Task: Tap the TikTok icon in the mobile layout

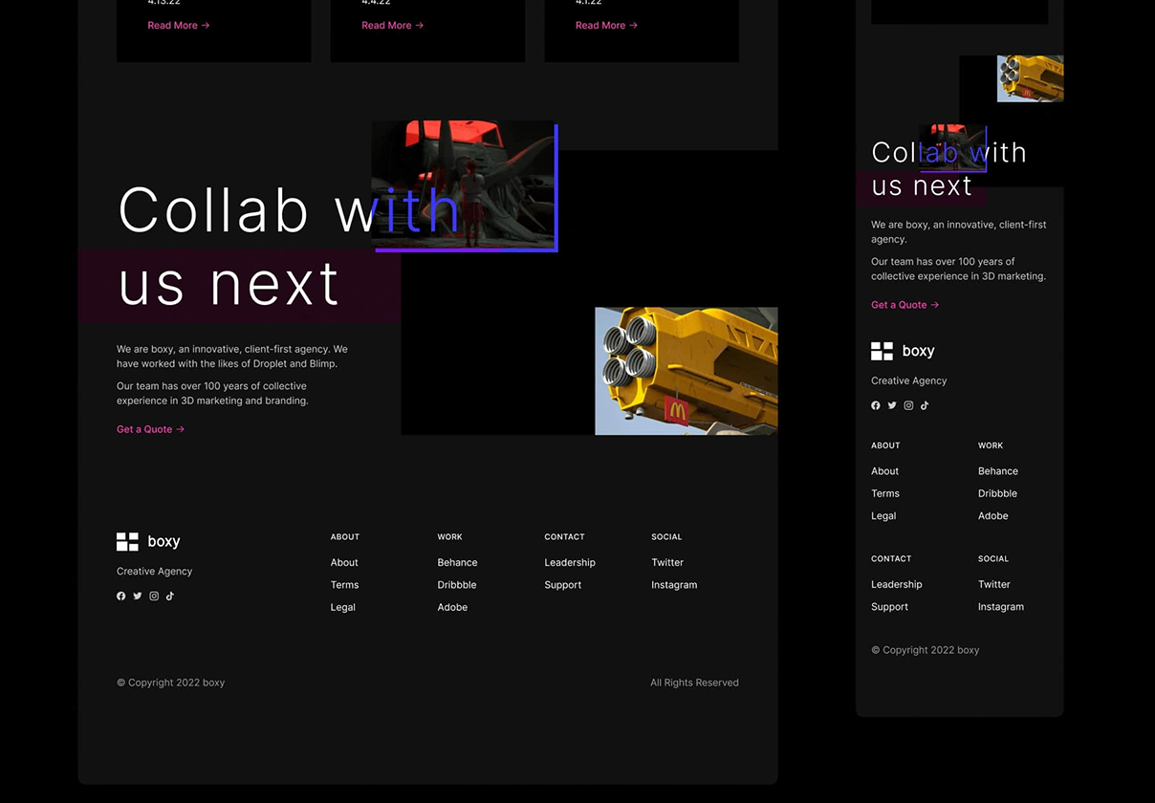Action: [x=925, y=406]
